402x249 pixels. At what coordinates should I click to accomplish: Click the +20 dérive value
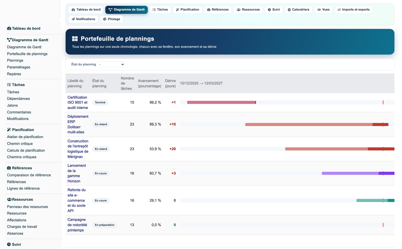(173, 149)
